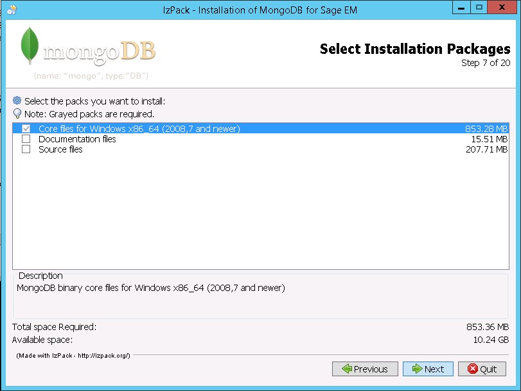Proceed with the Next button

428,369
